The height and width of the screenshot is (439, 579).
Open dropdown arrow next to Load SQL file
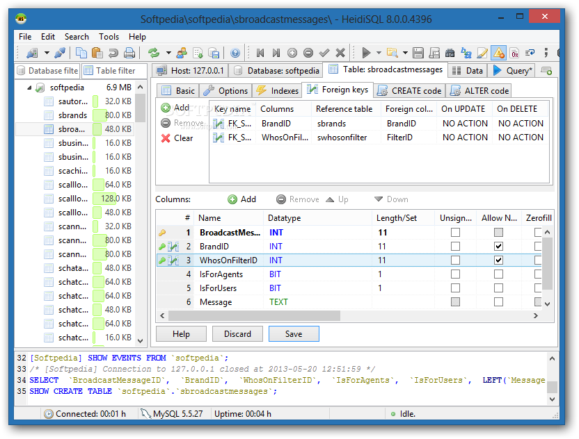405,53
